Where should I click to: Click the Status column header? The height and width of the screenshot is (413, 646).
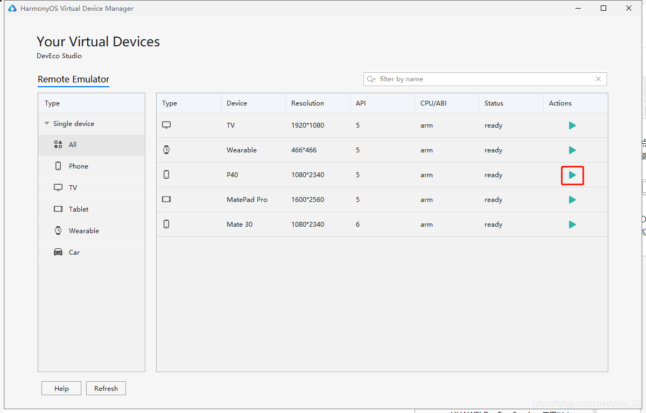click(511, 103)
